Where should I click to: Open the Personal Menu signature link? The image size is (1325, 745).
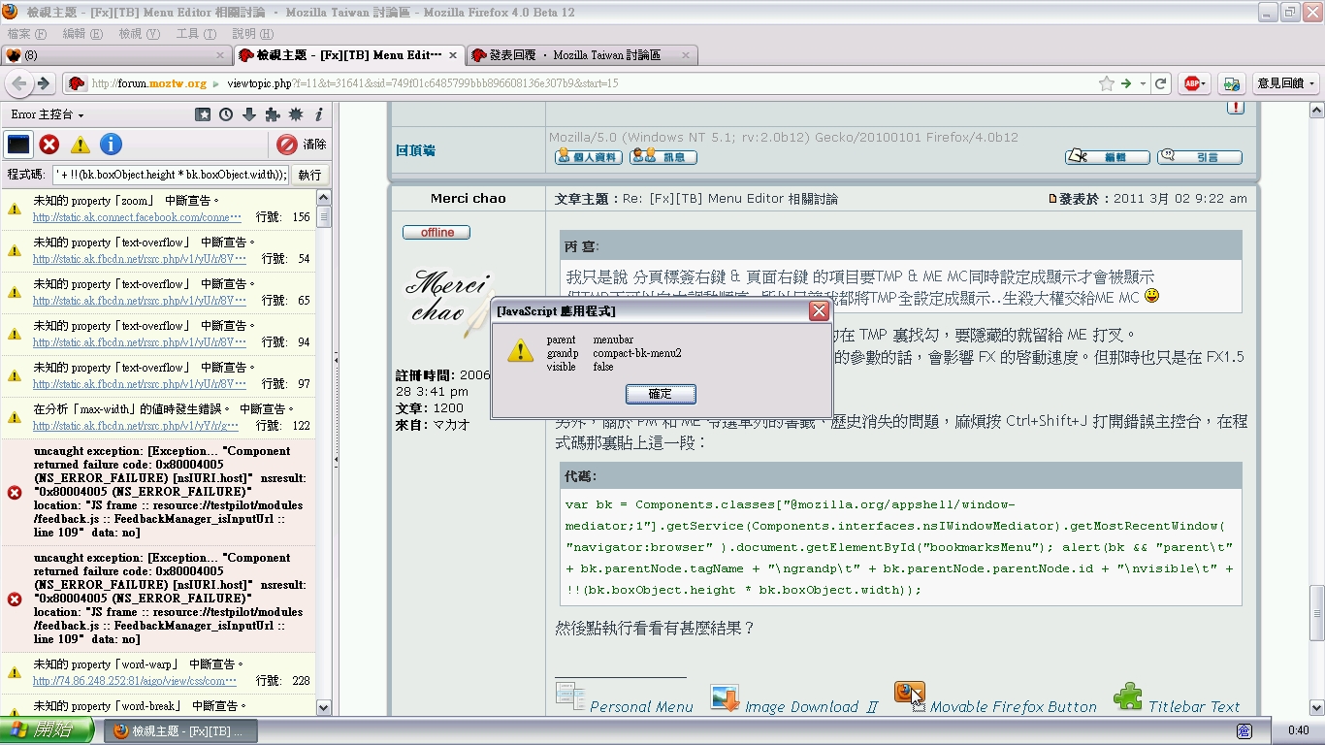[641, 707]
